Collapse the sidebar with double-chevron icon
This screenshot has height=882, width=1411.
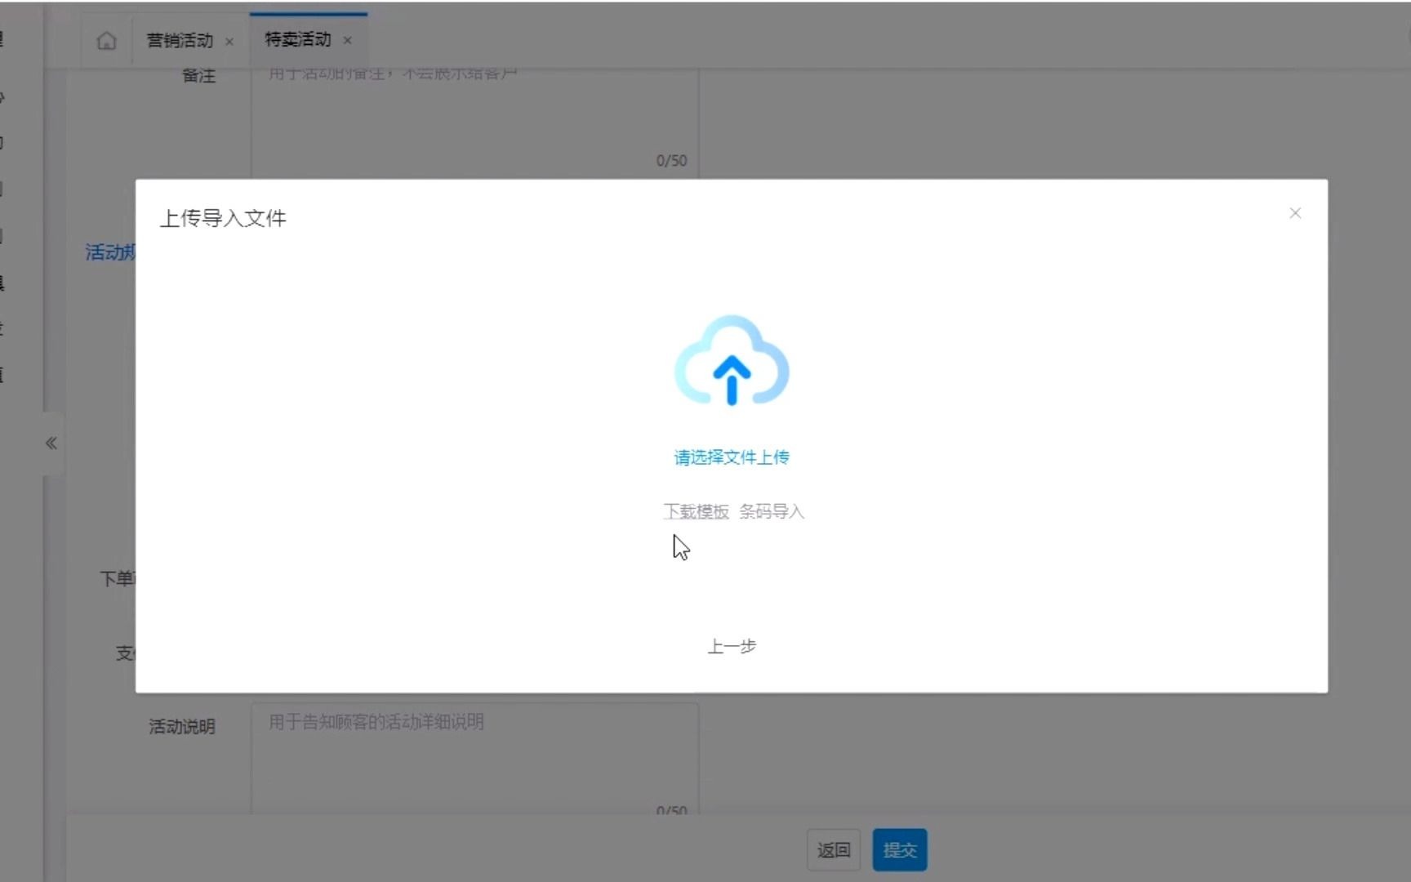tap(51, 443)
